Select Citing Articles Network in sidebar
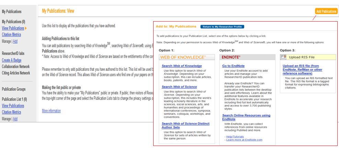 [x=16, y=73]
